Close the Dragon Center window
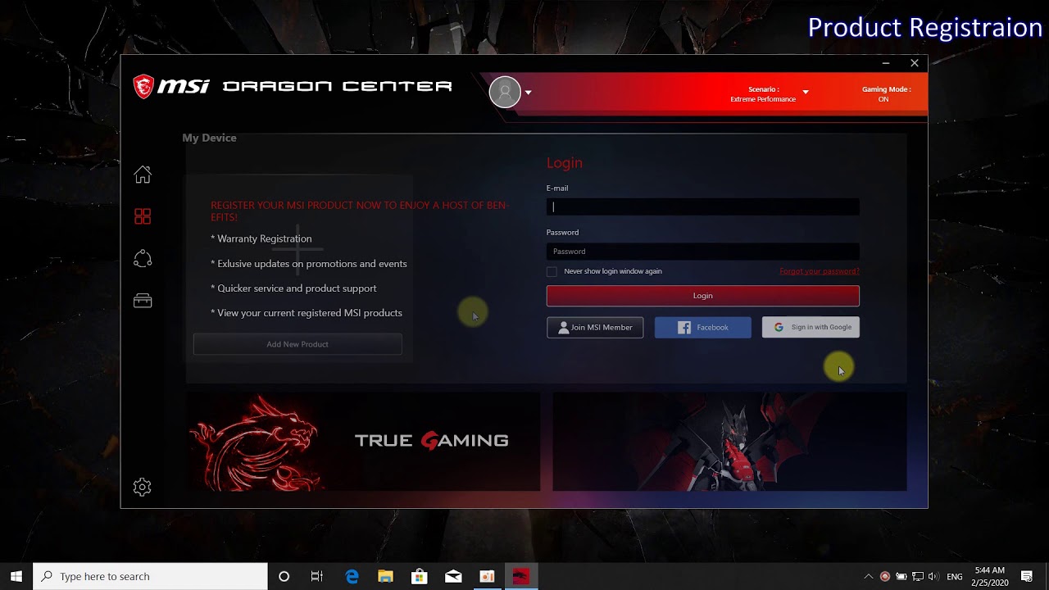1049x590 pixels. (915, 63)
